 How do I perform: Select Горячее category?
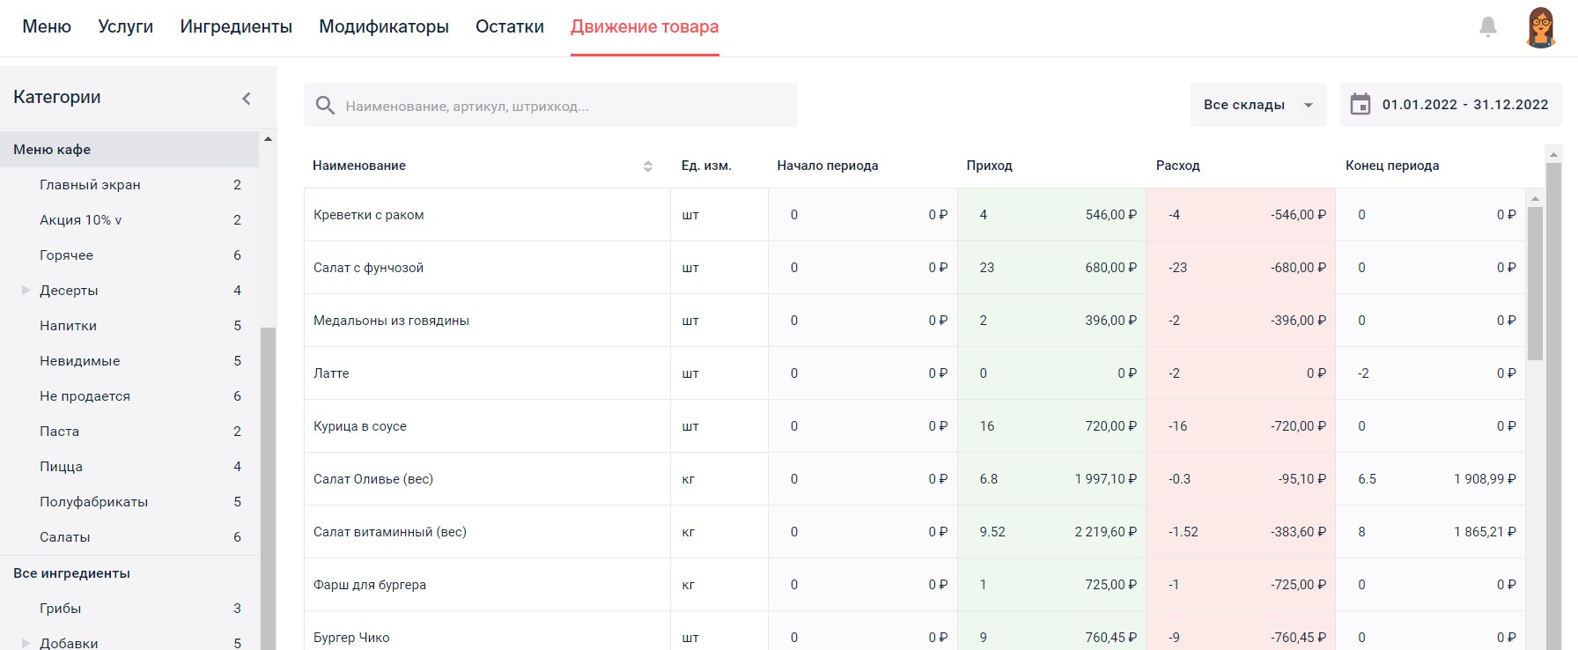[x=129, y=255]
